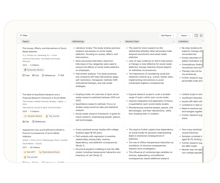Click 'International Journal of Sport Communication' journal name
This screenshot has width=220, height=183.
pyautogui.click(x=42, y=108)
